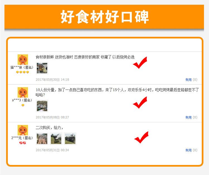209x175 pixels.
Task: Click the single gold diamond under a***3
Action: pyautogui.click(x=23, y=105)
